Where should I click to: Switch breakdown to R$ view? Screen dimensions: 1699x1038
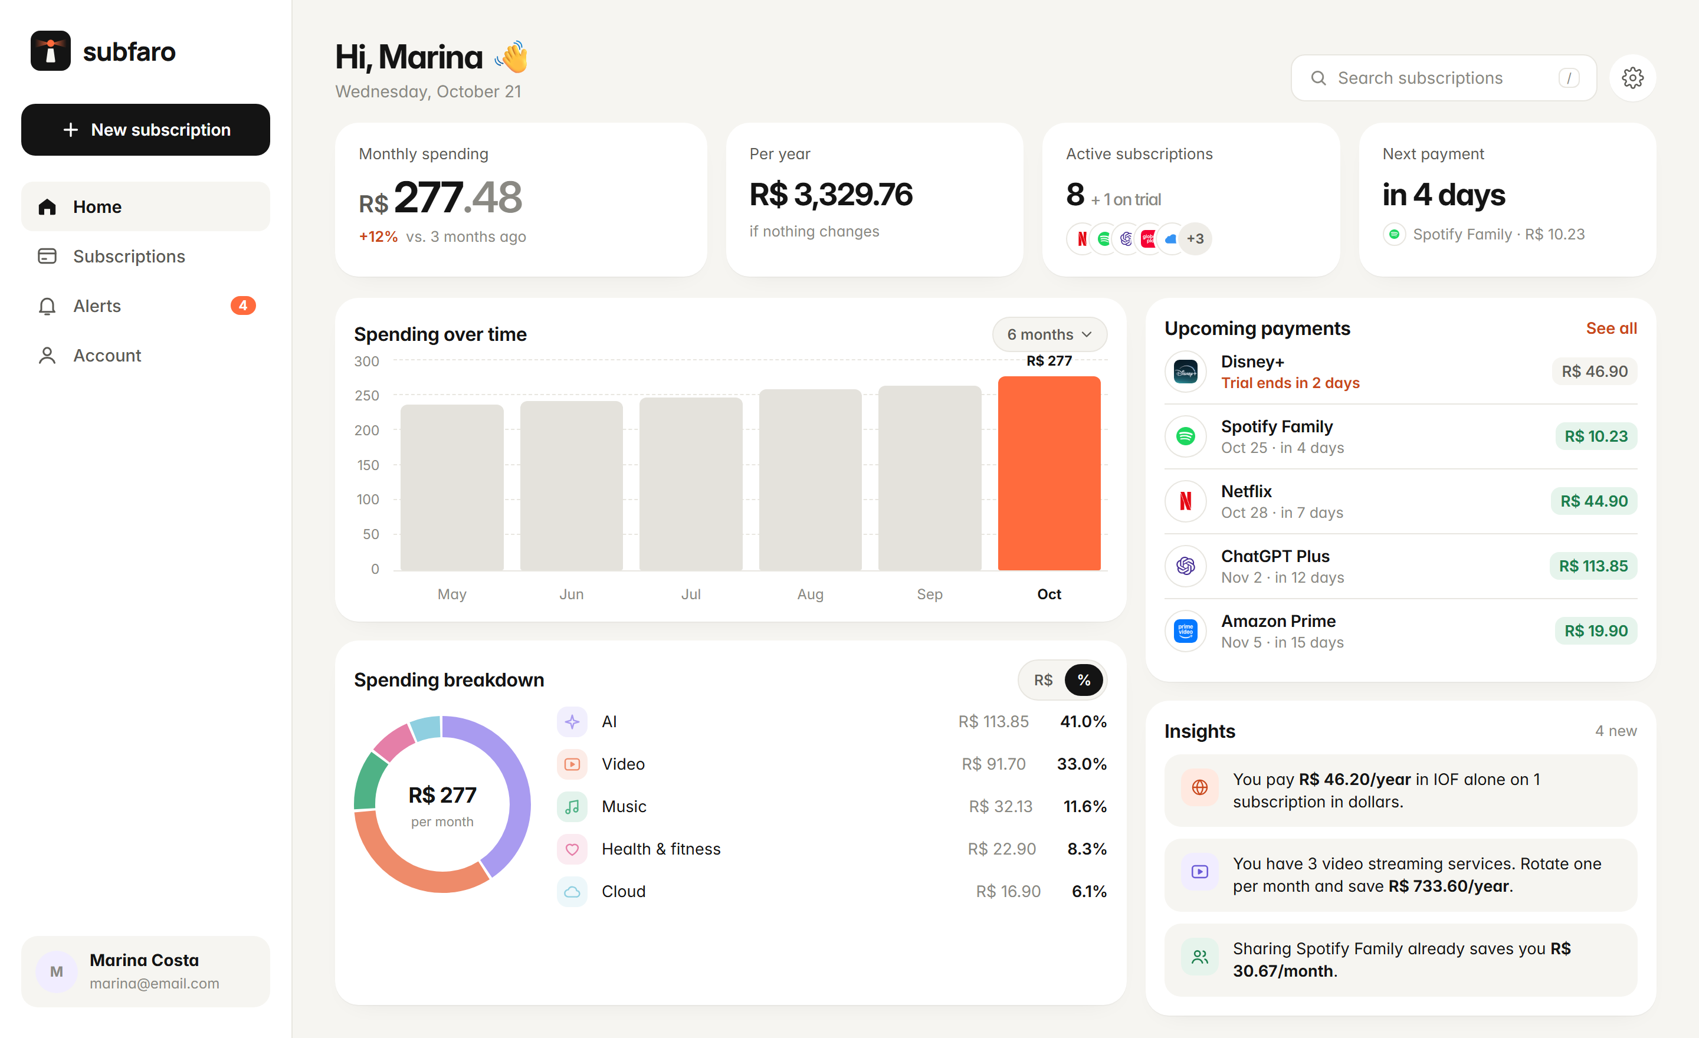[x=1042, y=680]
